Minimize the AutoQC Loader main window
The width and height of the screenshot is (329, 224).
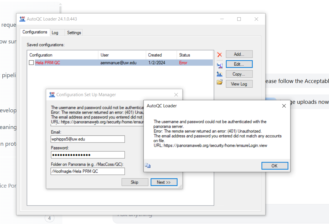pyautogui.click(x=222, y=19)
